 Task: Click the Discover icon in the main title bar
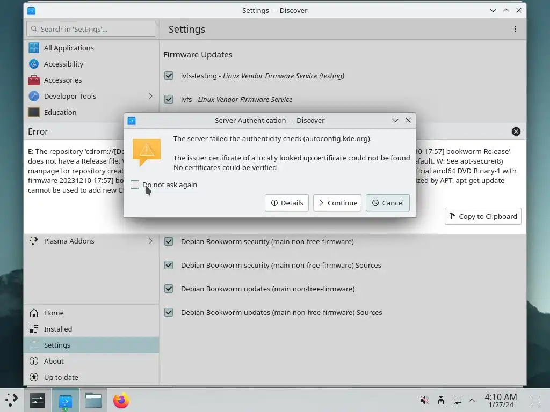click(x=31, y=11)
